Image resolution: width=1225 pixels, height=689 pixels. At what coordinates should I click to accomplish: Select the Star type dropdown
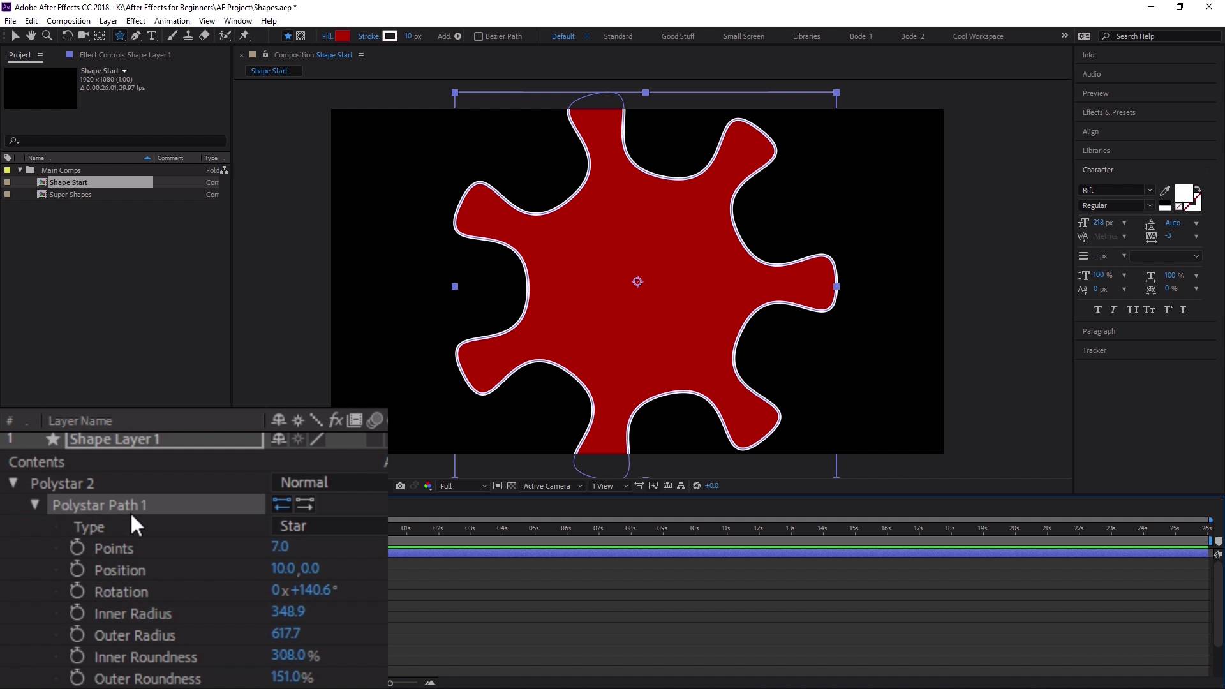(293, 526)
